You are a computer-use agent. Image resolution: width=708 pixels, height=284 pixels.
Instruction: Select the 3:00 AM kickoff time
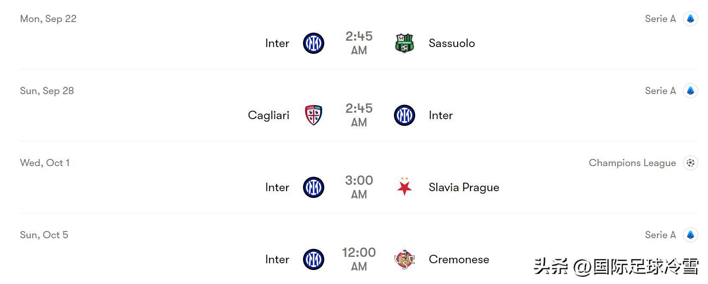pyautogui.click(x=359, y=187)
